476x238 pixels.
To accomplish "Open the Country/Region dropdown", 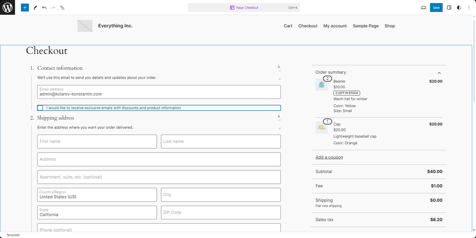I will (97, 194).
